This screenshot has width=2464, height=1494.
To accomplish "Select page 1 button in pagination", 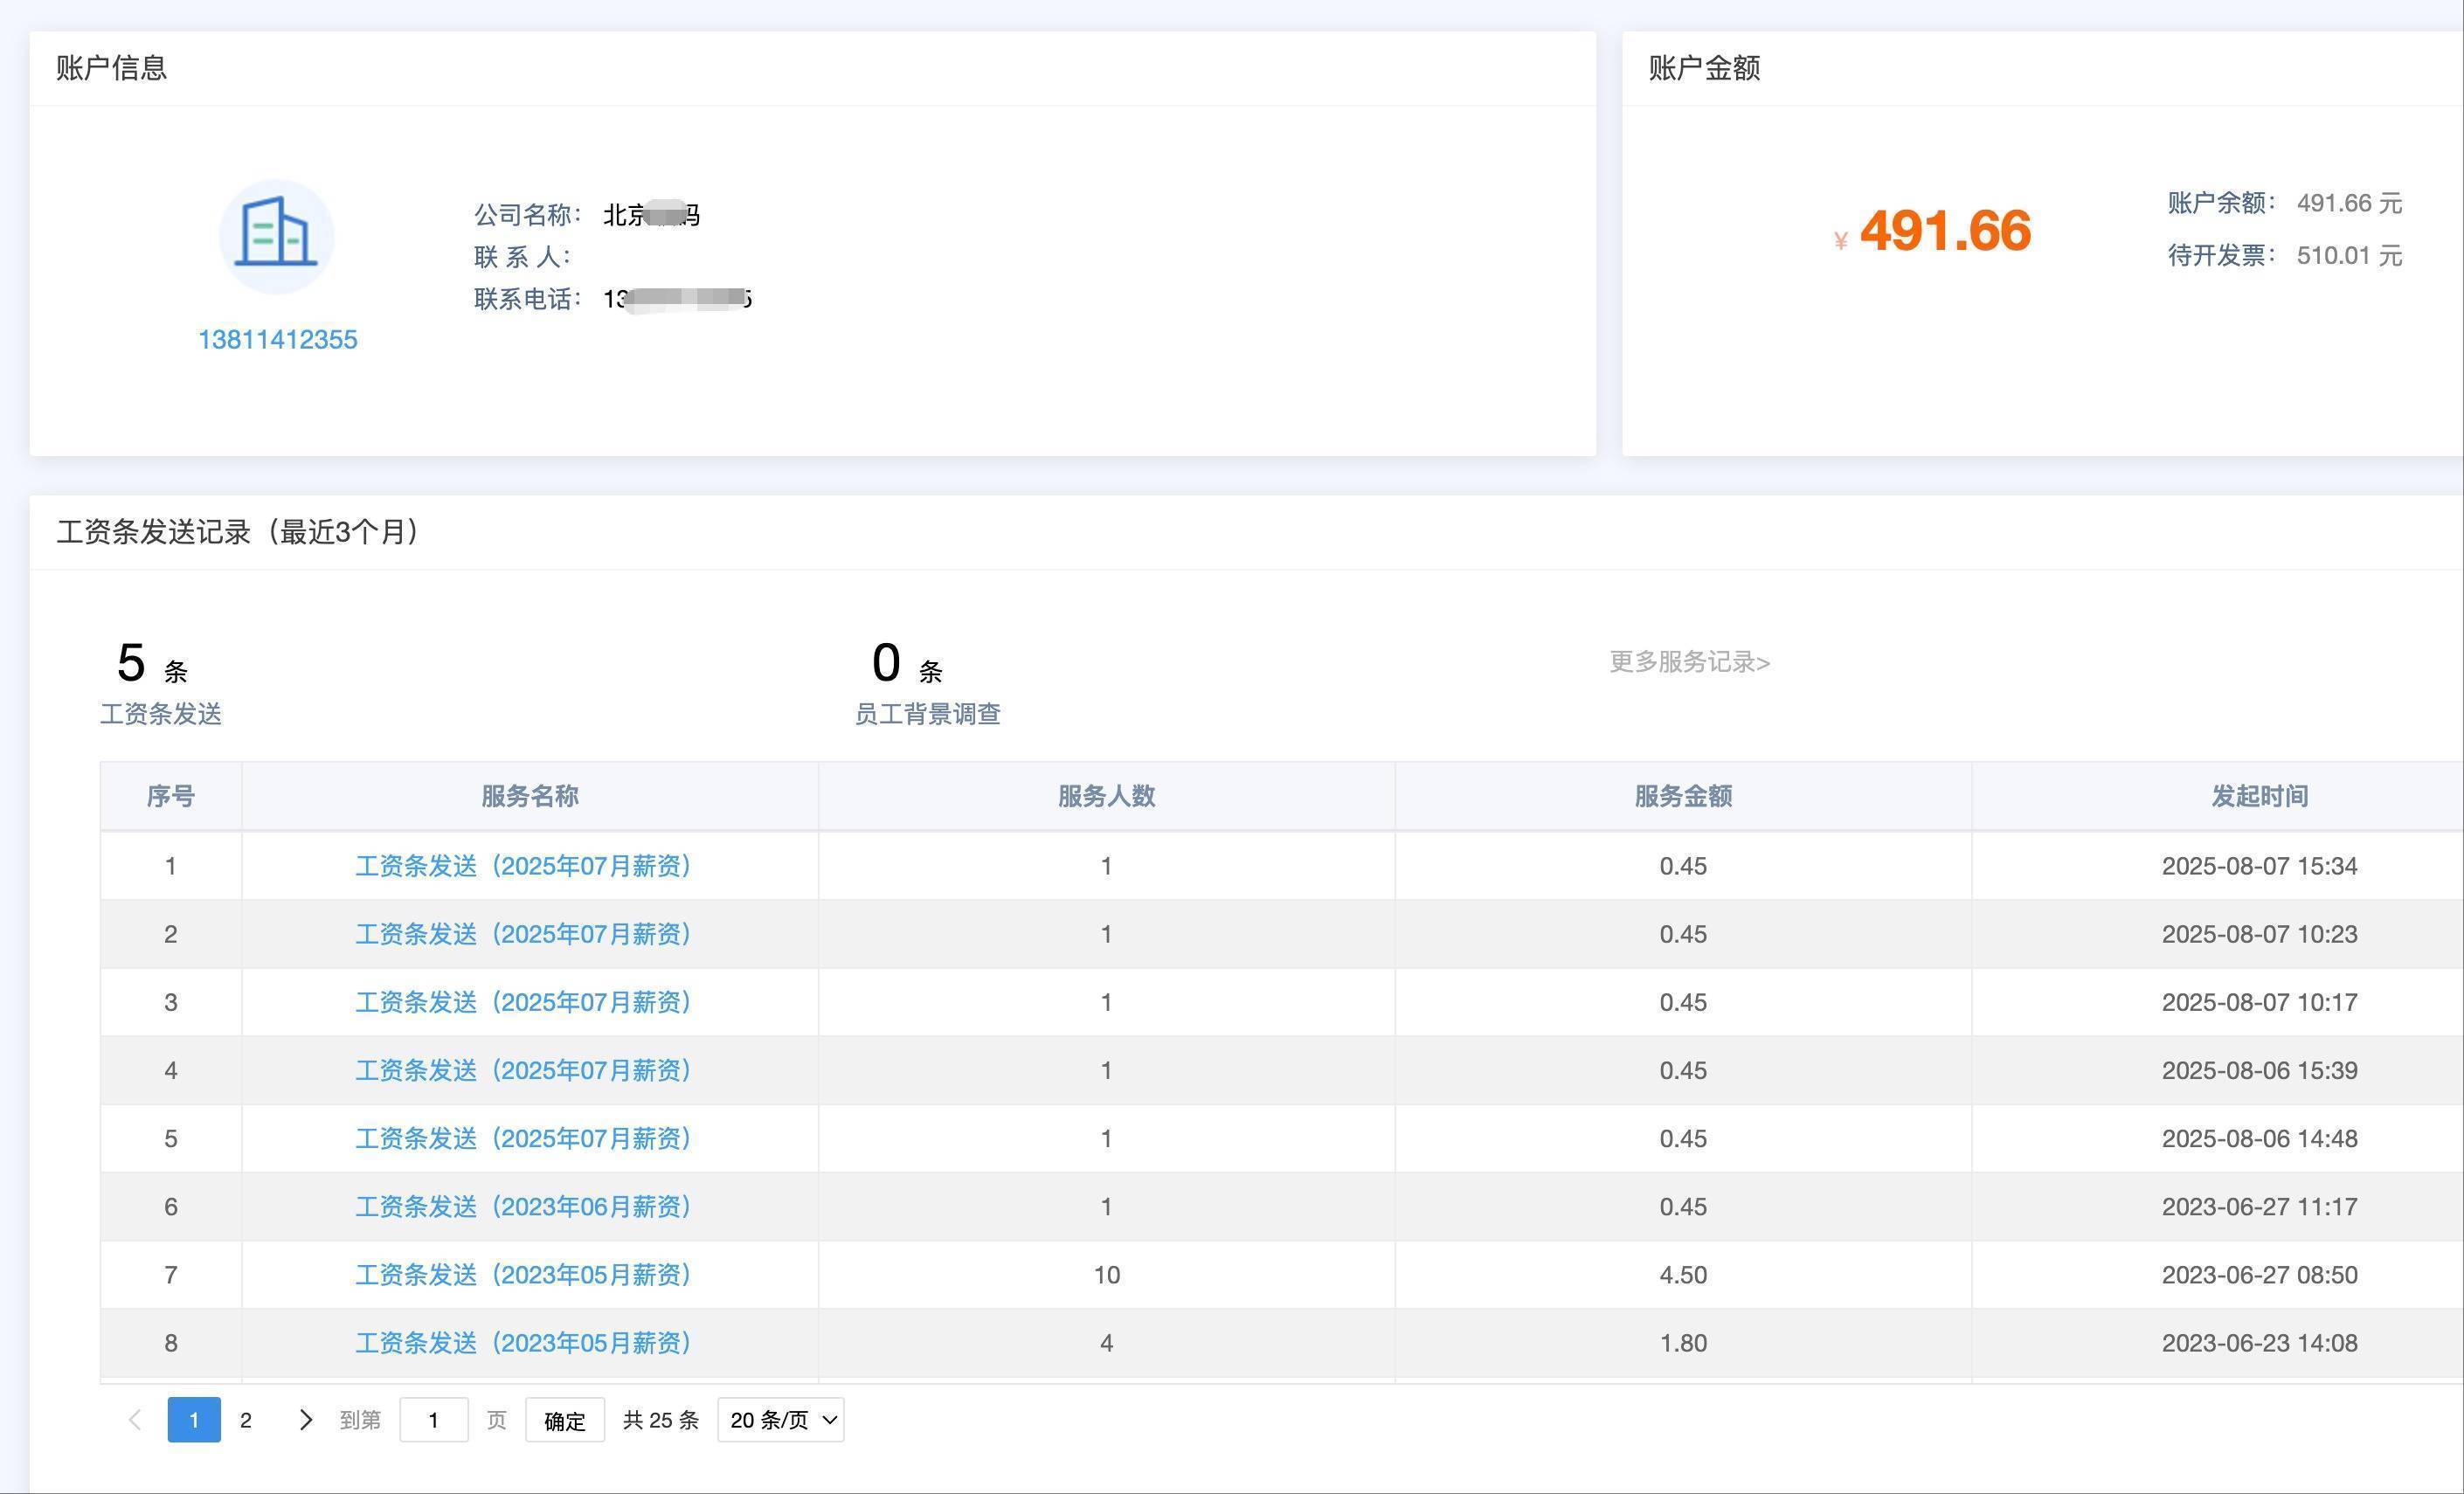I will pyautogui.click(x=194, y=1420).
